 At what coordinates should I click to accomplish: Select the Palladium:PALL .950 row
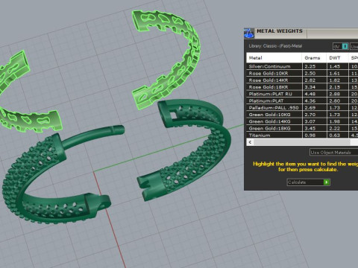(x=302, y=108)
